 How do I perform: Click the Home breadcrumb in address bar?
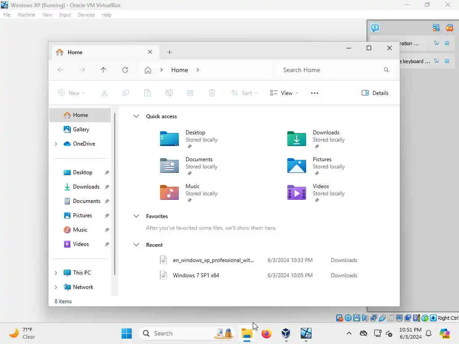[179, 70]
